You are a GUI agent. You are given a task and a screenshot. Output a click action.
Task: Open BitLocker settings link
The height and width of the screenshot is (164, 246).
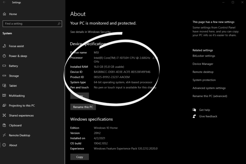coord(204,56)
